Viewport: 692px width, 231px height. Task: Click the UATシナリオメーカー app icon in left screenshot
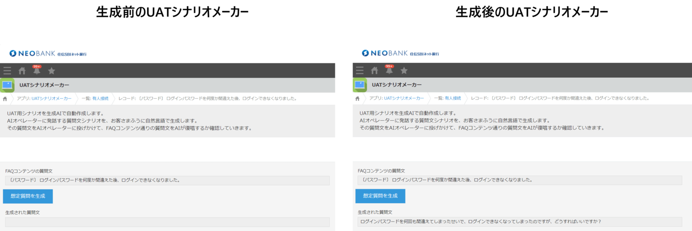[x=8, y=85]
